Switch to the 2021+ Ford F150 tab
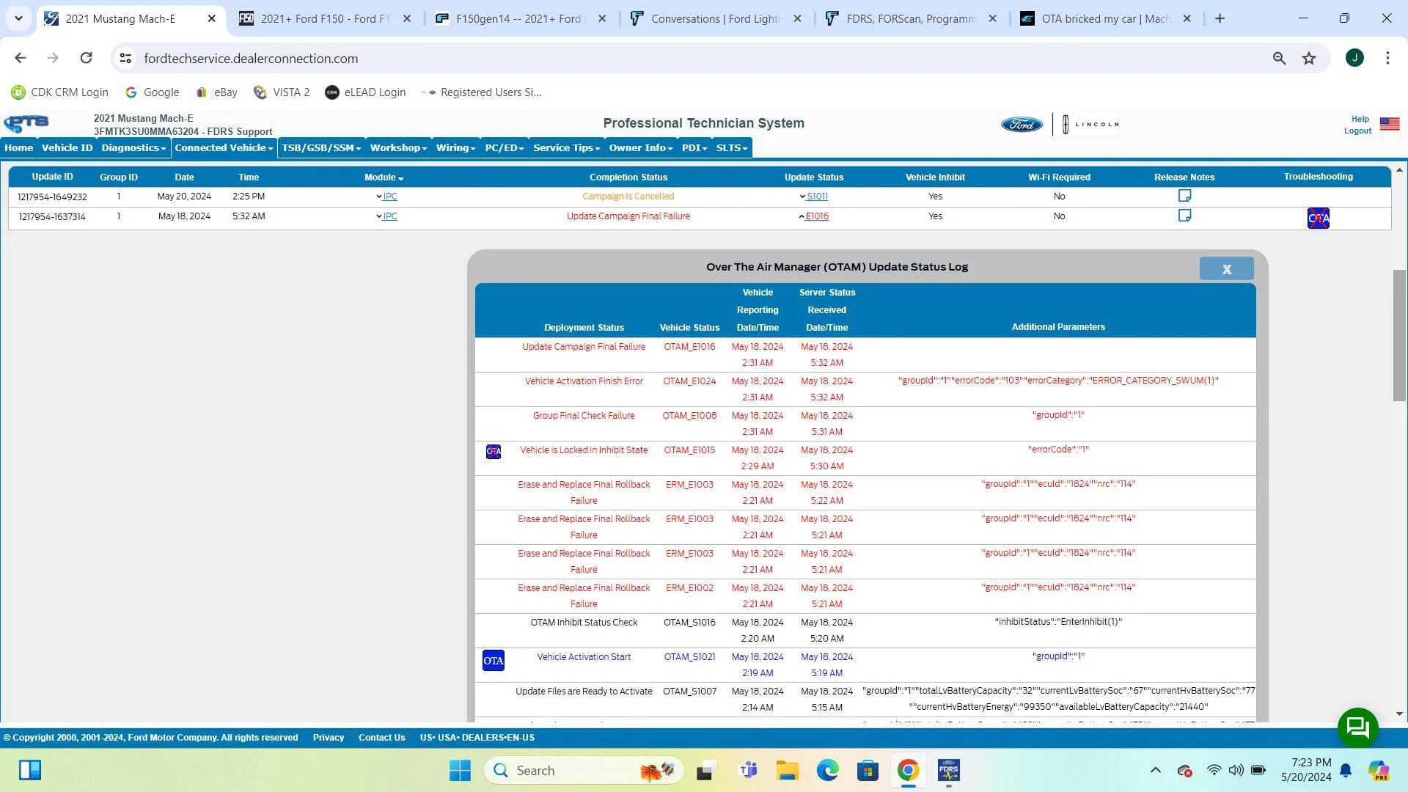The height and width of the screenshot is (792, 1408). coord(325,19)
